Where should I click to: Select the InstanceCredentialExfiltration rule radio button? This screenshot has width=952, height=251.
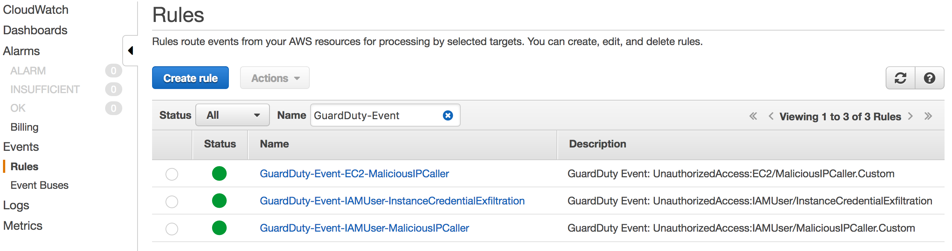(172, 201)
